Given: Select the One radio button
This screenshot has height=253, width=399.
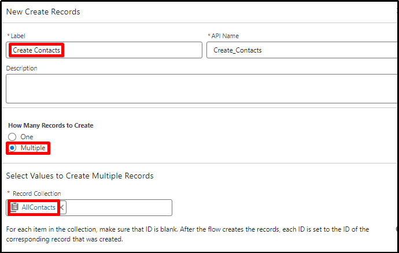Looking at the screenshot, I should [12, 137].
